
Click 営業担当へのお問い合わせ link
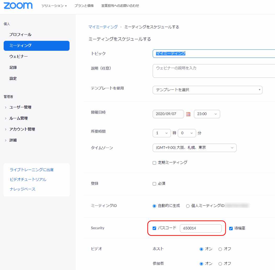120,6
